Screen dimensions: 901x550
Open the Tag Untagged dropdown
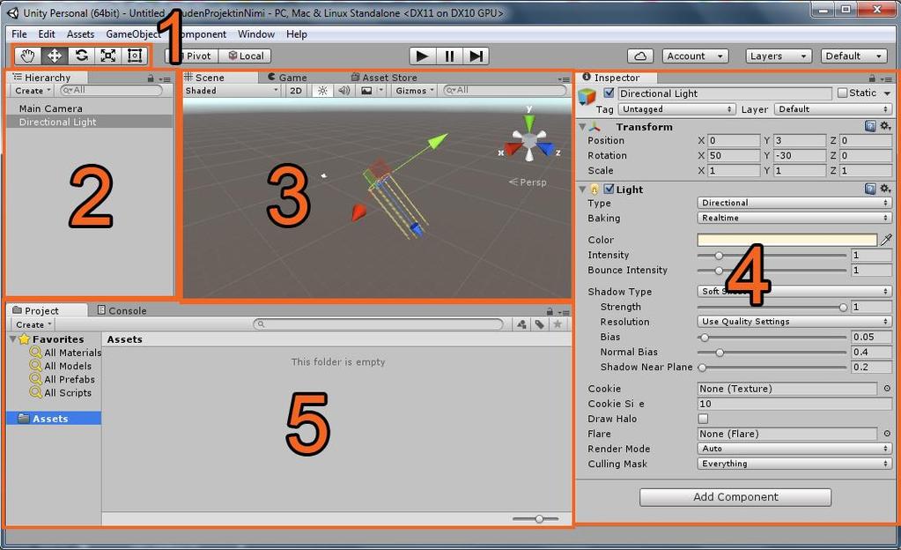677,108
